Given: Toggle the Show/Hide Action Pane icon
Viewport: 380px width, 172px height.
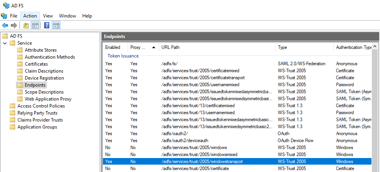Looking at the screenshot, I should [x=56, y=25].
